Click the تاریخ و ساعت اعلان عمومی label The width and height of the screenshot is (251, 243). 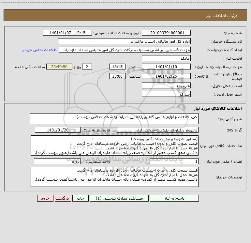click(x=117, y=33)
